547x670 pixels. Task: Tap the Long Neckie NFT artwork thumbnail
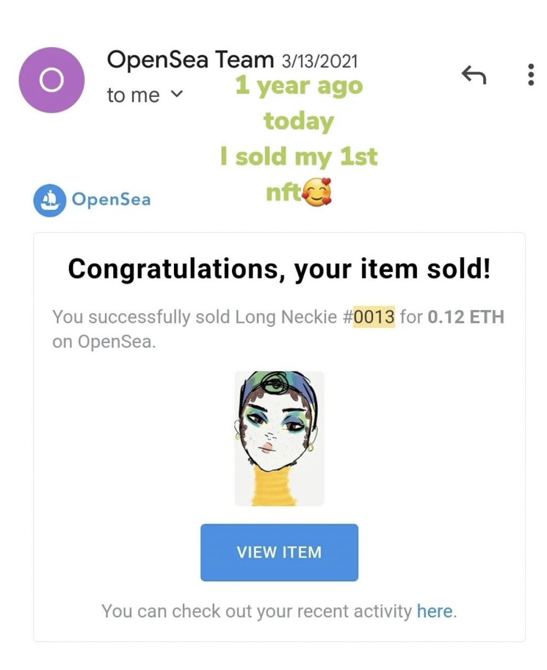(x=279, y=438)
